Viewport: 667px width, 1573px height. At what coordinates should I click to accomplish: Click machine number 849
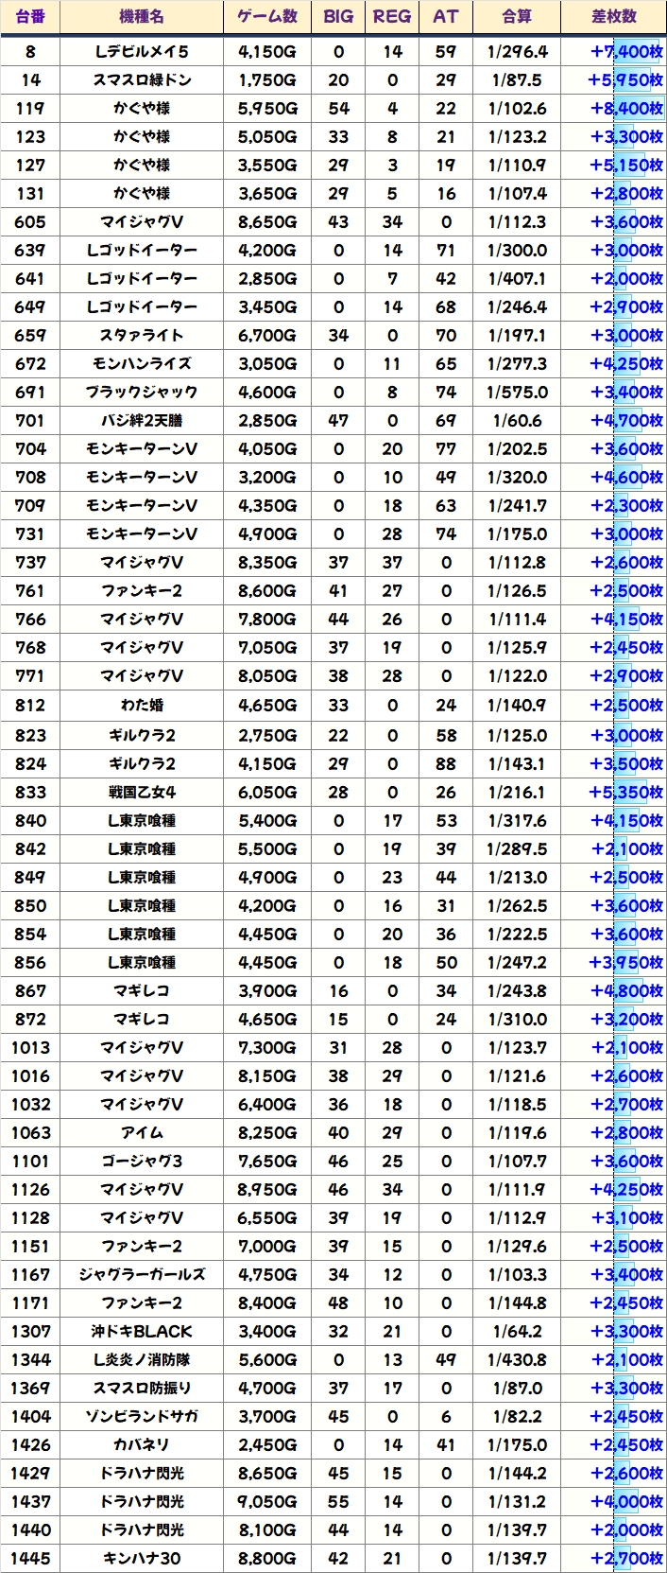(x=30, y=877)
